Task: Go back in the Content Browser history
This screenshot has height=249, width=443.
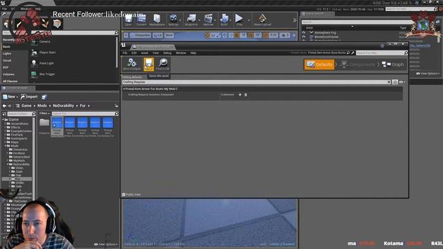Action: click(x=4, y=106)
